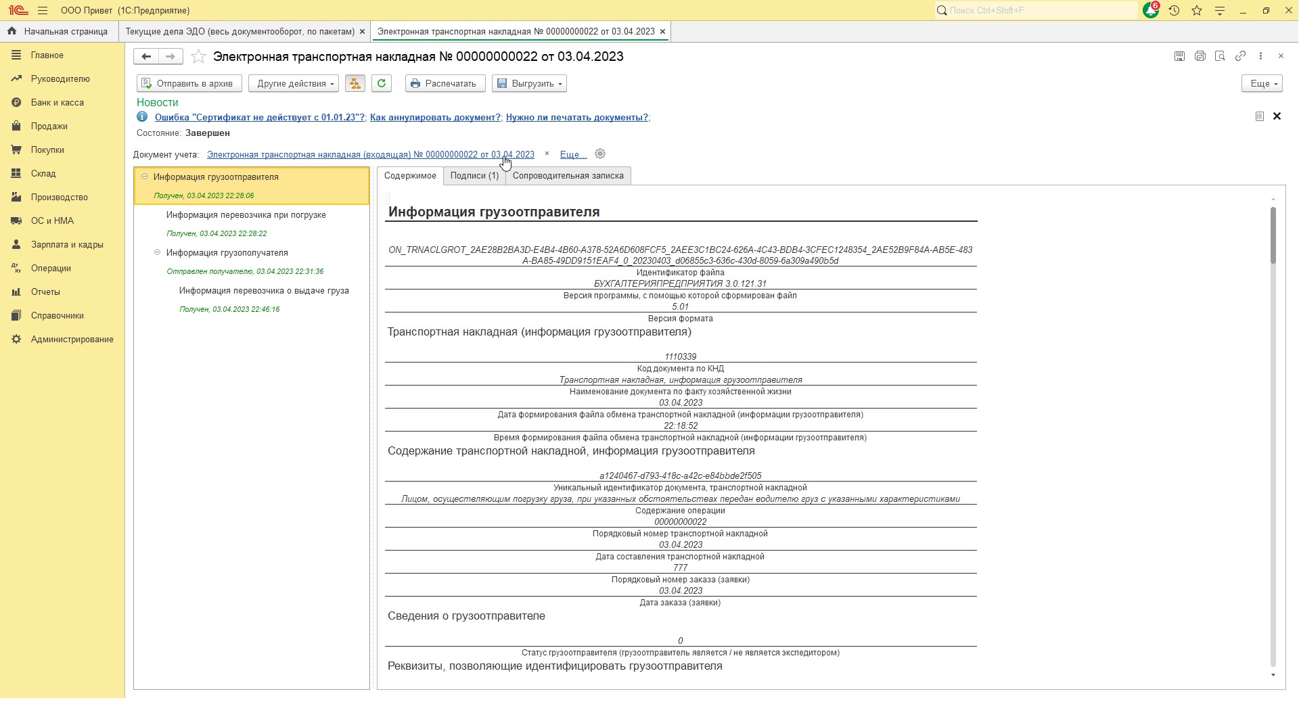This screenshot has height=719, width=1299.
Task: Open Как аннулировать документ link
Action: [x=436, y=117]
